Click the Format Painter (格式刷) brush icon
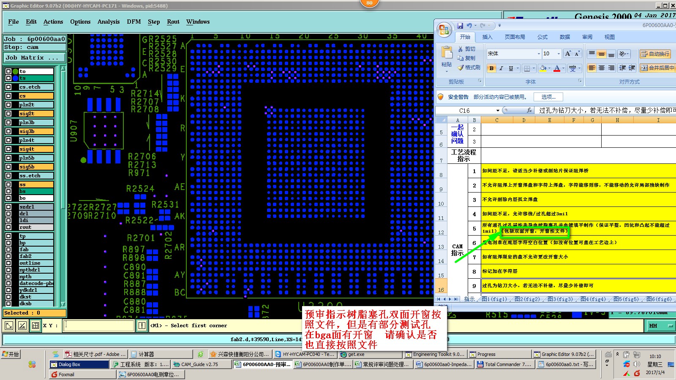The image size is (676, 380). (461, 67)
